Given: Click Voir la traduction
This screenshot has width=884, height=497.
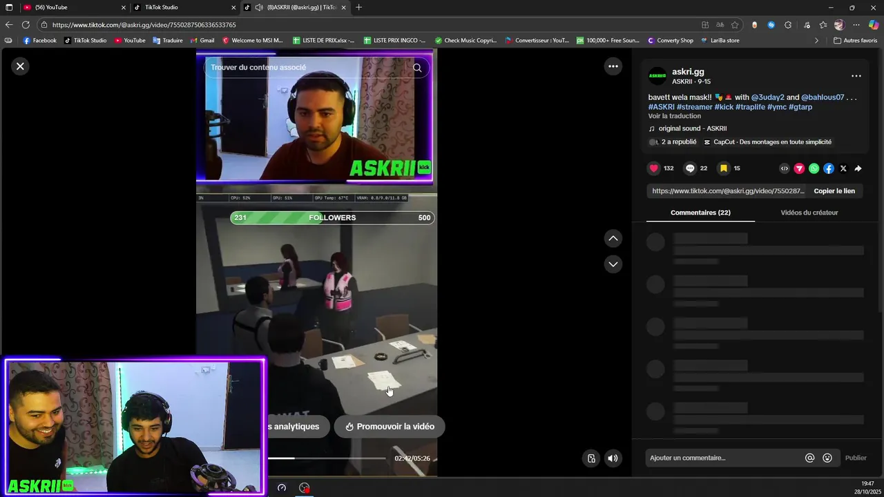Looking at the screenshot, I should (x=674, y=116).
